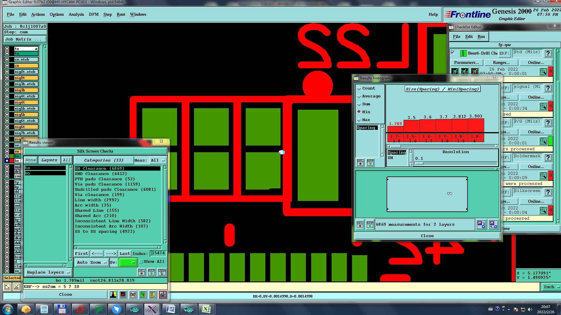The width and height of the screenshot is (561, 315).
Task: Click the crossed-out REF icon
Action: coord(133,295)
